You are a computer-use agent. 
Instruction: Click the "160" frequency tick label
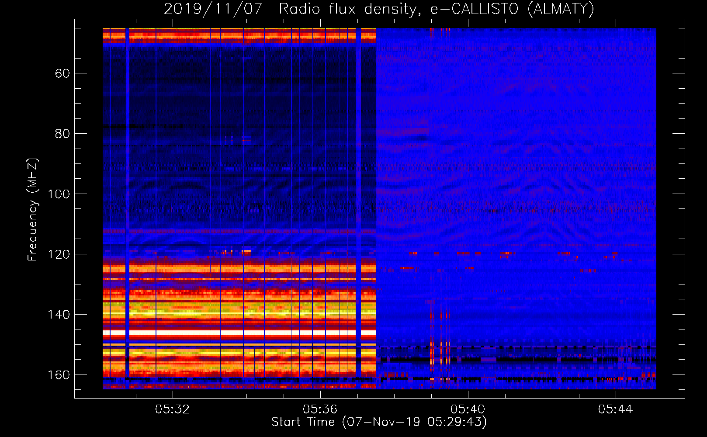59,375
